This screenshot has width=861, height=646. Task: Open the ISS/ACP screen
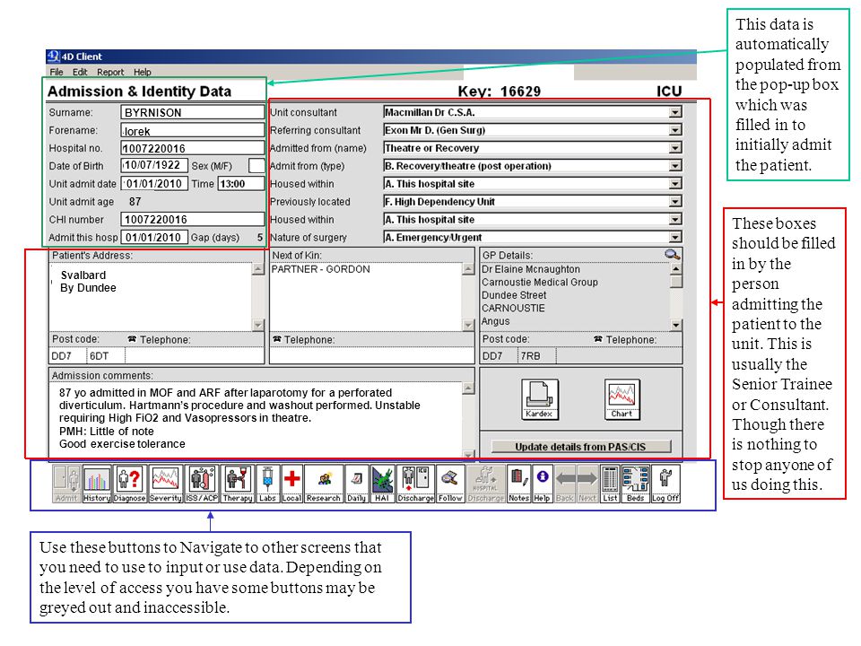pos(202,484)
